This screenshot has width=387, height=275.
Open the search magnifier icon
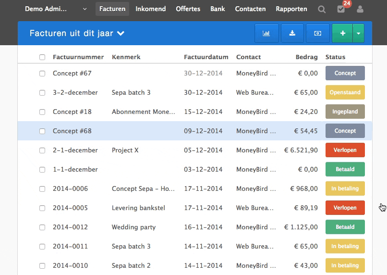pyautogui.click(x=322, y=9)
